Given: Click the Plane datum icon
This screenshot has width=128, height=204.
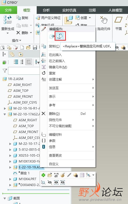Looking at the screenshot, I should point(118,20).
